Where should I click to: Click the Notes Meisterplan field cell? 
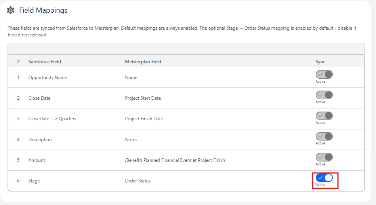[x=131, y=140]
